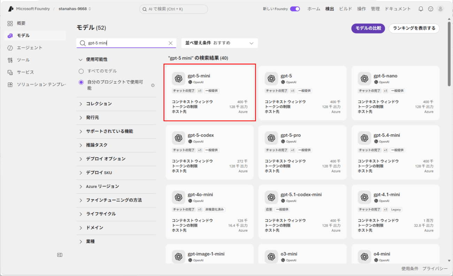This screenshot has height=276, width=453.
Task: Click the feedback smiley face icon
Action: pos(431,9)
